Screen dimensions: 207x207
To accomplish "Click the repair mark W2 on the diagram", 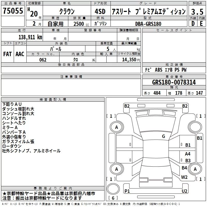I will pos(184,177).
